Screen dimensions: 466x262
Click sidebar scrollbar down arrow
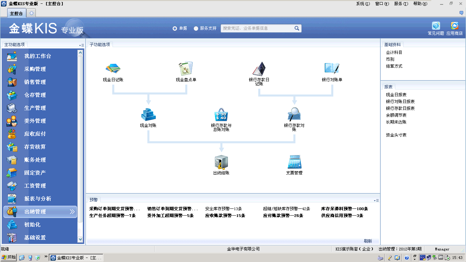pyautogui.click(x=81, y=239)
